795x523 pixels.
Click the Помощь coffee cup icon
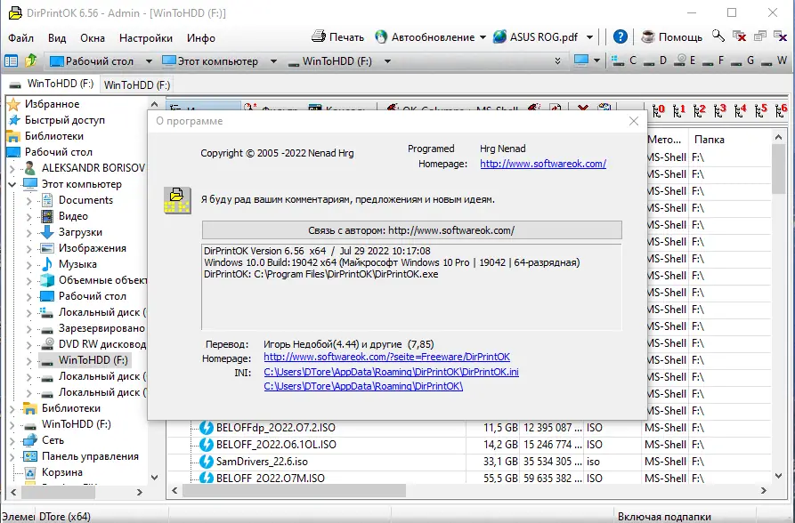pos(647,36)
